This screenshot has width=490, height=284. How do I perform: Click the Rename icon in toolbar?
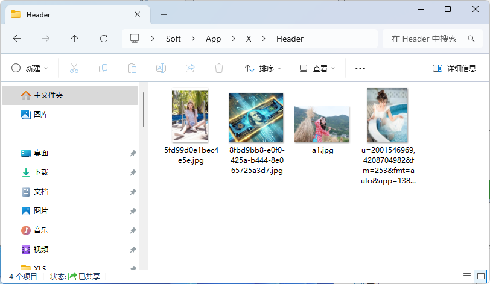click(161, 68)
